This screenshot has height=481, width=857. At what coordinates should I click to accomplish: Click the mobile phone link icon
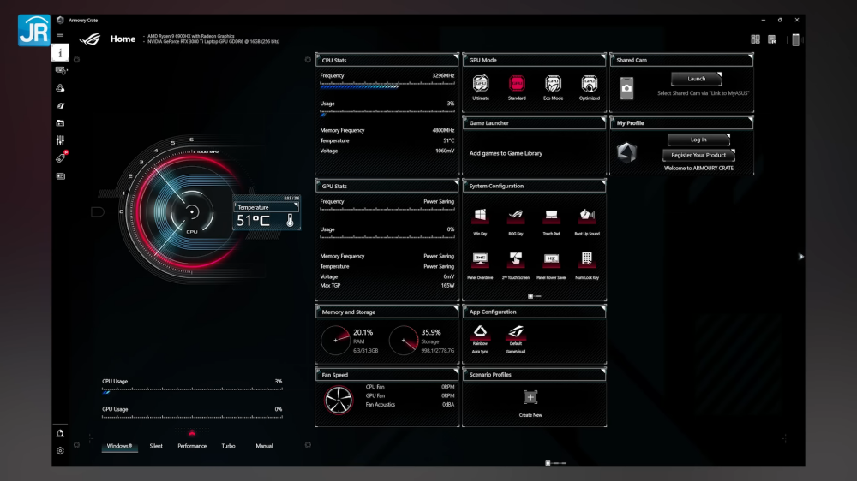pos(795,39)
